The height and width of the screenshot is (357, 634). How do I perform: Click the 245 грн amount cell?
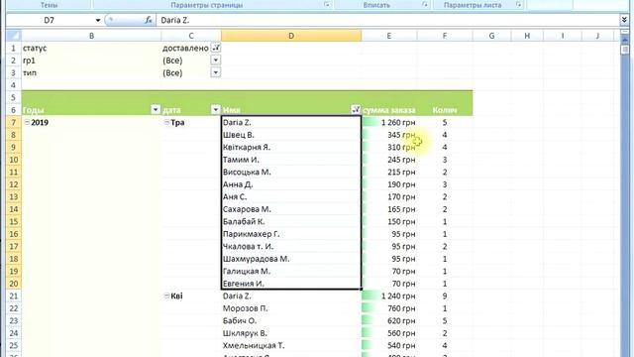click(389, 160)
